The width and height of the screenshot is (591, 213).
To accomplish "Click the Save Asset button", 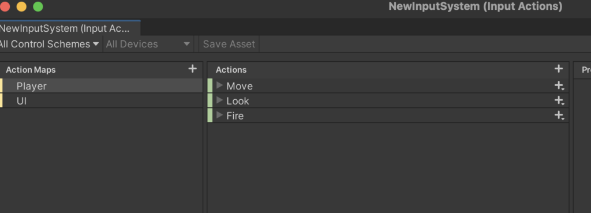I will 229,44.
